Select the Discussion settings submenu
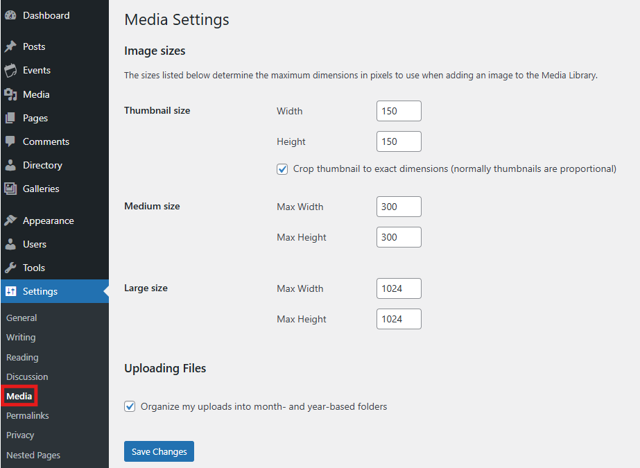 (27, 377)
